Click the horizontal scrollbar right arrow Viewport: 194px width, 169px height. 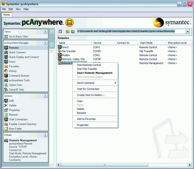[x=190, y=165]
